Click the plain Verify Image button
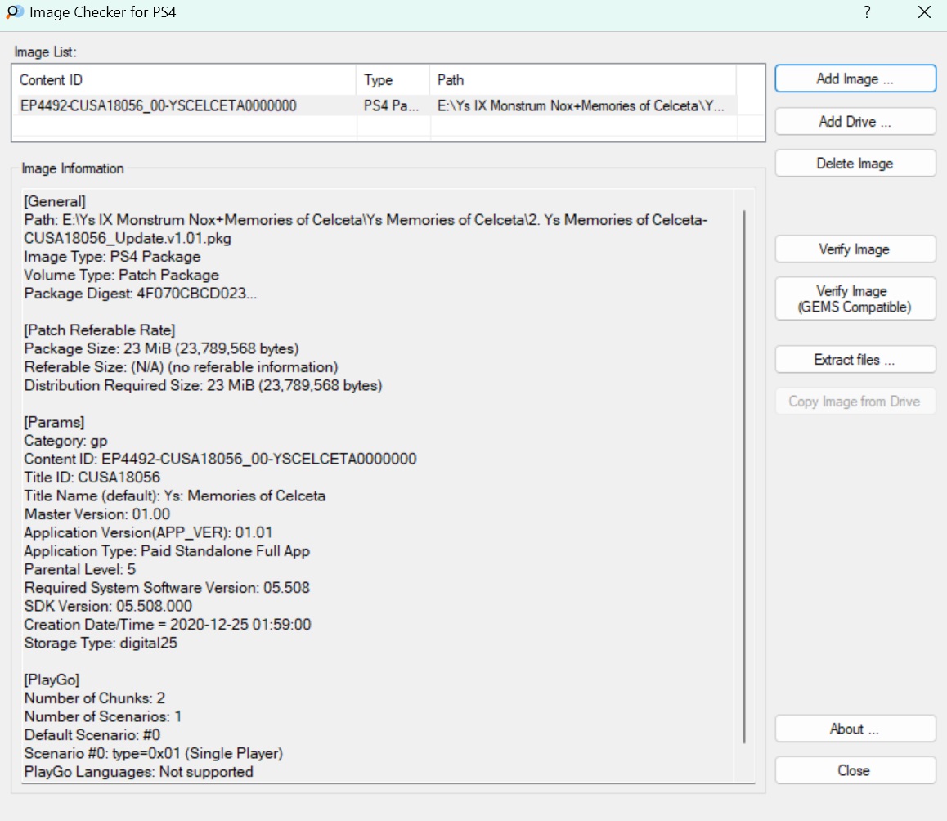 (x=855, y=249)
